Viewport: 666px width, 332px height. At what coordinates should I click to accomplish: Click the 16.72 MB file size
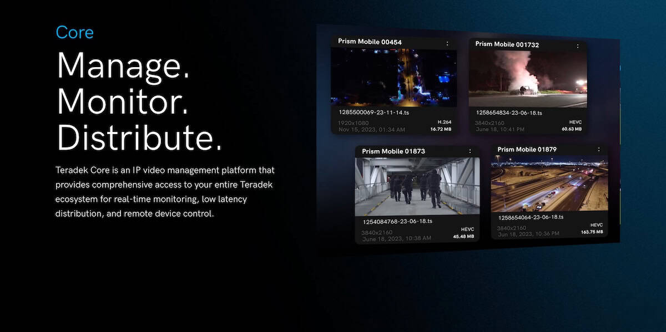coord(441,129)
